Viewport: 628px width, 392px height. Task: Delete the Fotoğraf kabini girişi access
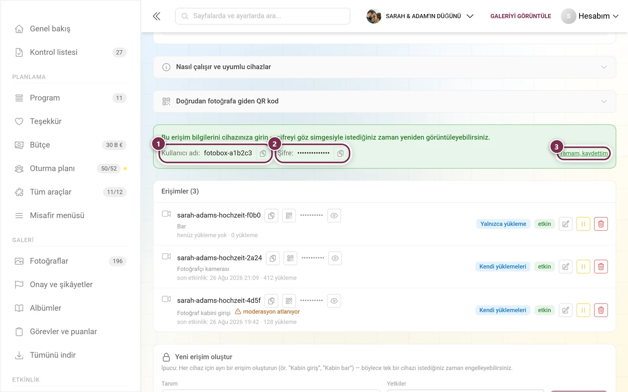point(601,310)
